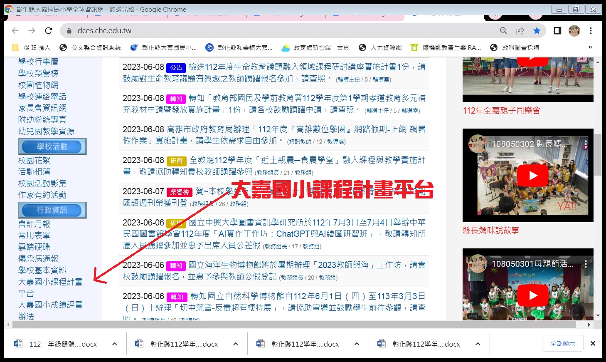Open 2023教師與海 workshop news item
Screen dimensions: 606x362
tap(274, 271)
